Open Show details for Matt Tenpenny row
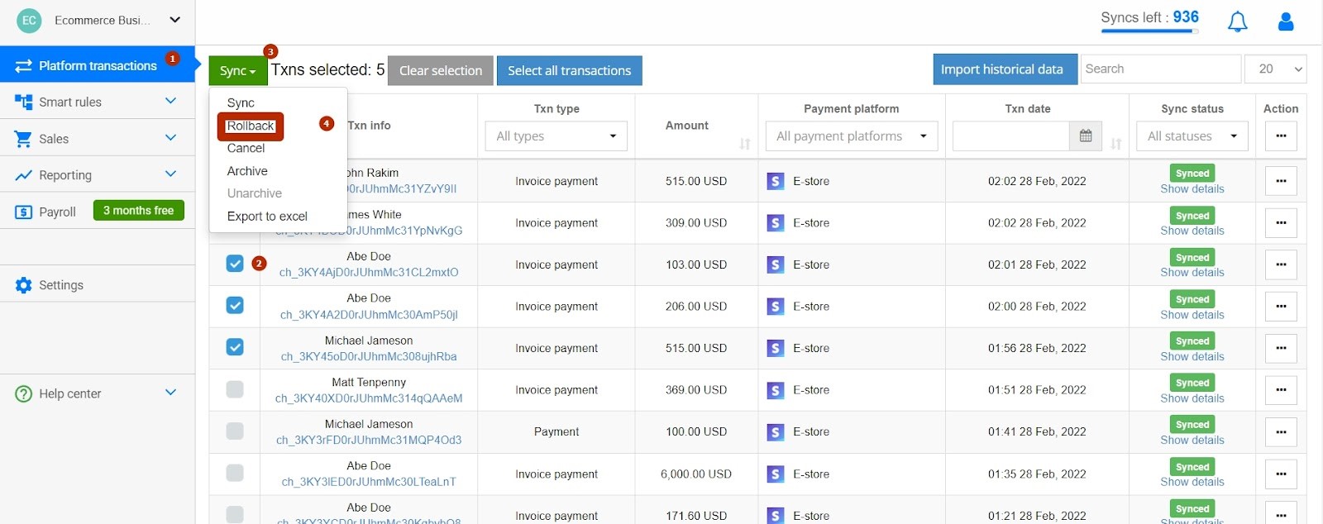This screenshot has width=1323, height=524. pyautogui.click(x=1192, y=398)
